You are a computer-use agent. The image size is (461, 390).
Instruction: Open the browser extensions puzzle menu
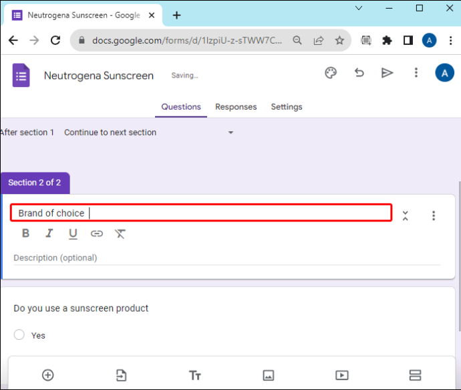point(387,40)
